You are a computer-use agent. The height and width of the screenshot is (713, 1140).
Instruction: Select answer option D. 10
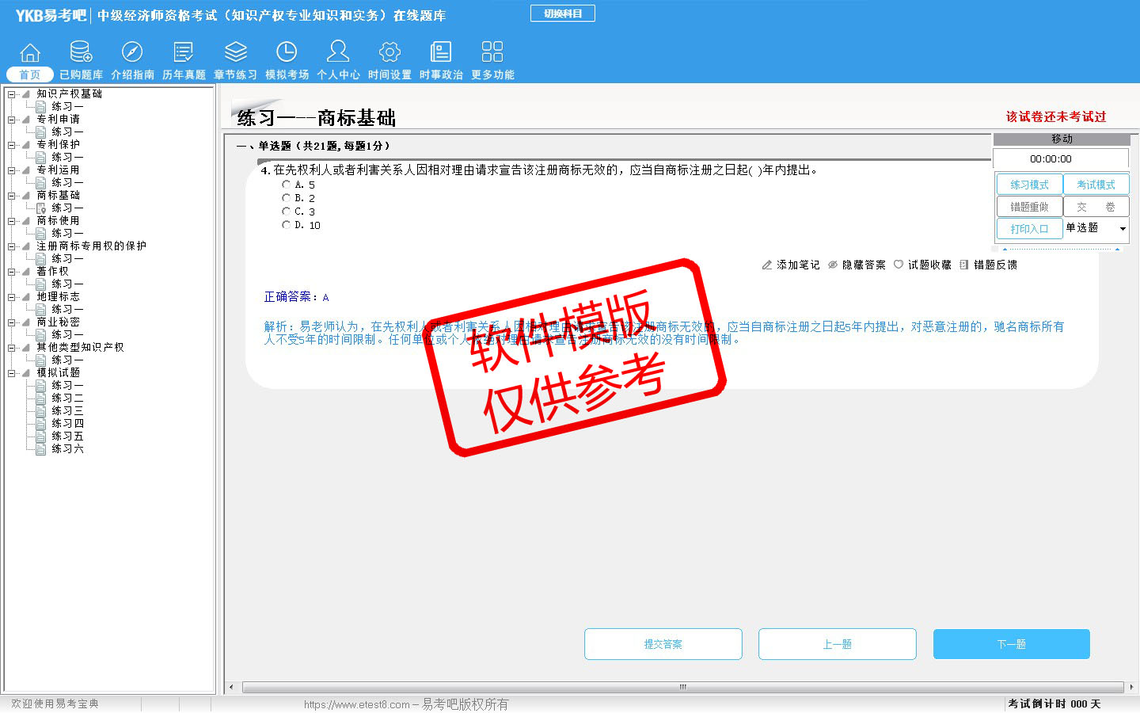pos(286,225)
